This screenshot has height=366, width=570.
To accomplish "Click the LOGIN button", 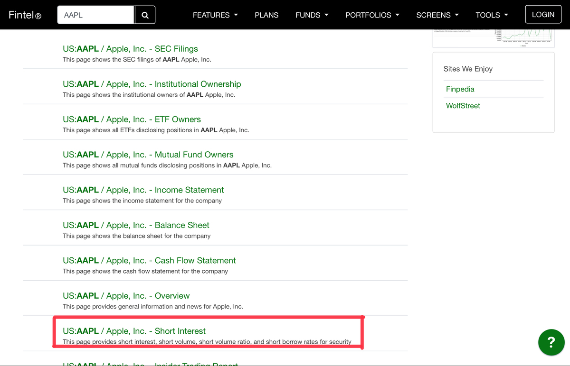I will click(x=543, y=15).
